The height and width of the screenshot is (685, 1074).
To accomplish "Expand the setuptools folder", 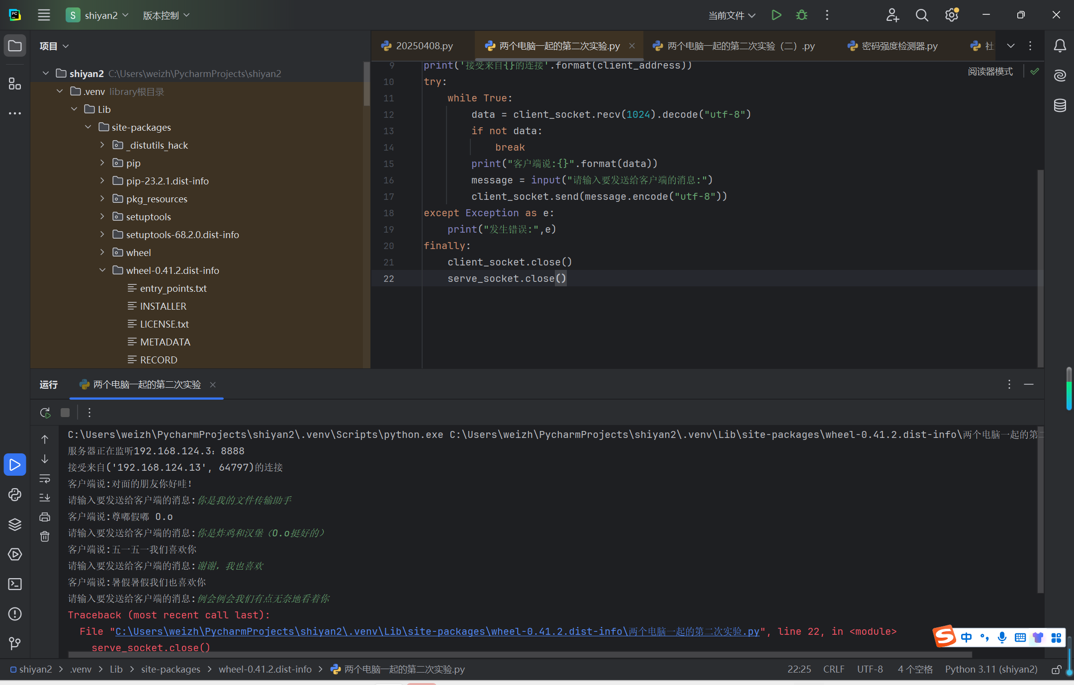I will (102, 217).
